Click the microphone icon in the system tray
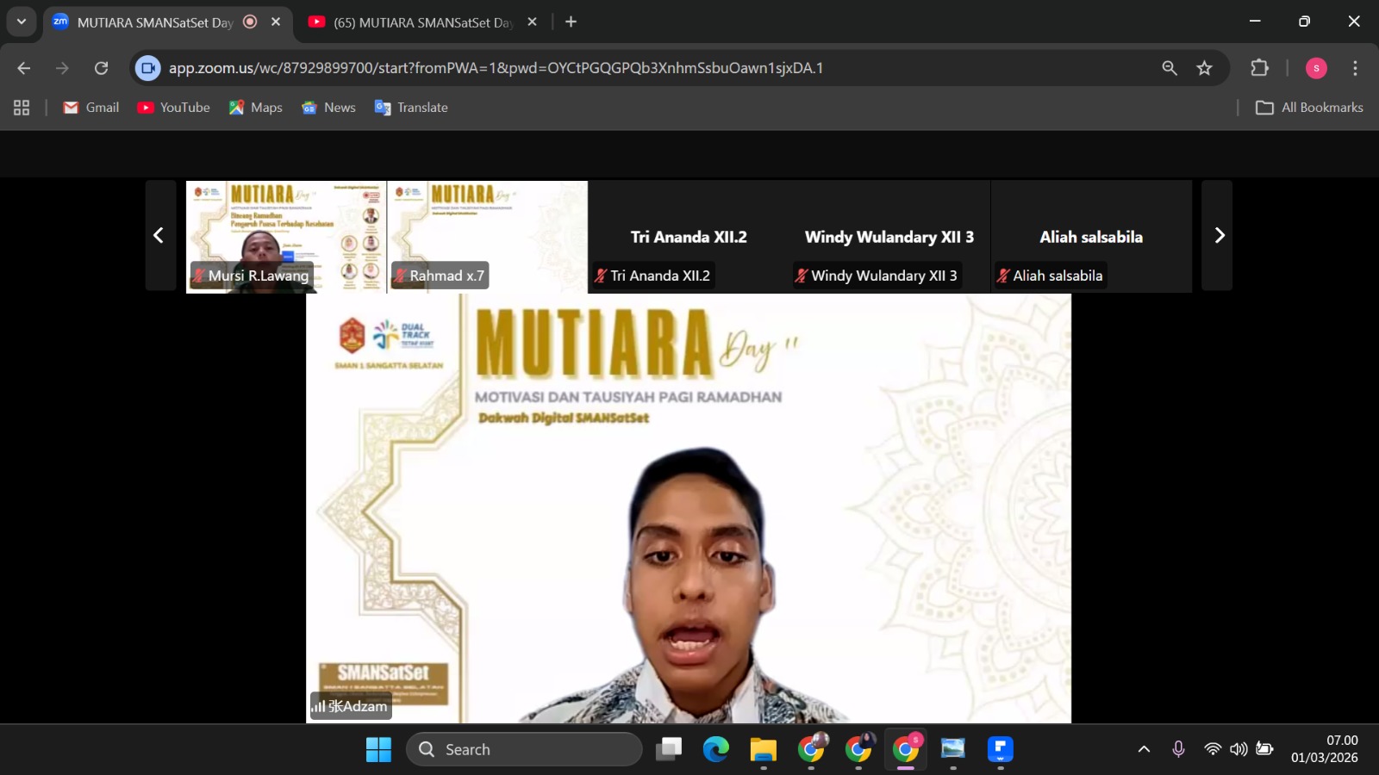The height and width of the screenshot is (775, 1379). click(x=1178, y=749)
